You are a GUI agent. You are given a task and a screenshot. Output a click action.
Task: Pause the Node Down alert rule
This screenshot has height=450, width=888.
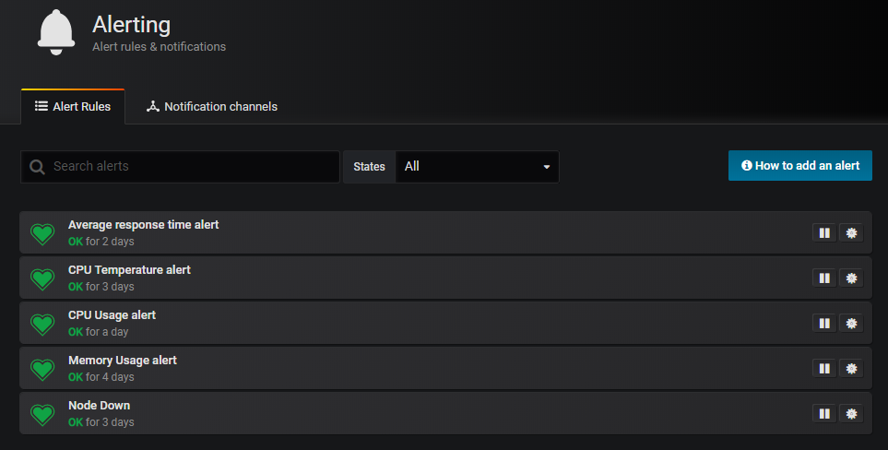[x=824, y=413]
